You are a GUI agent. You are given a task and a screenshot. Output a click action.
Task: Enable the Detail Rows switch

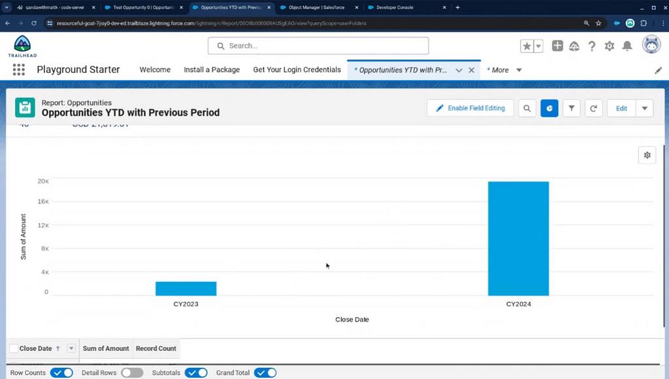tap(132, 373)
